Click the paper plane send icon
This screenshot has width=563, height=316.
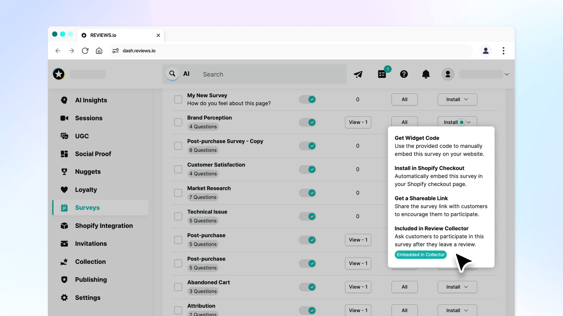click(358, 74)
